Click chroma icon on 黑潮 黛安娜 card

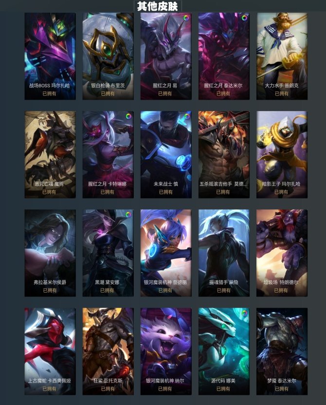click(x=128, y=215)
